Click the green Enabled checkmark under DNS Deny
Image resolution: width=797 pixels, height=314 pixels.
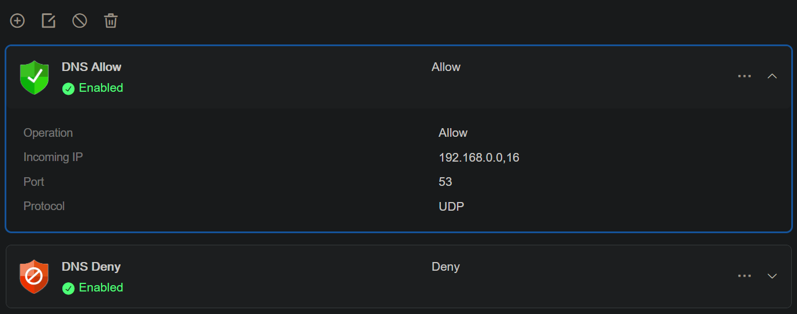(69, 288)
